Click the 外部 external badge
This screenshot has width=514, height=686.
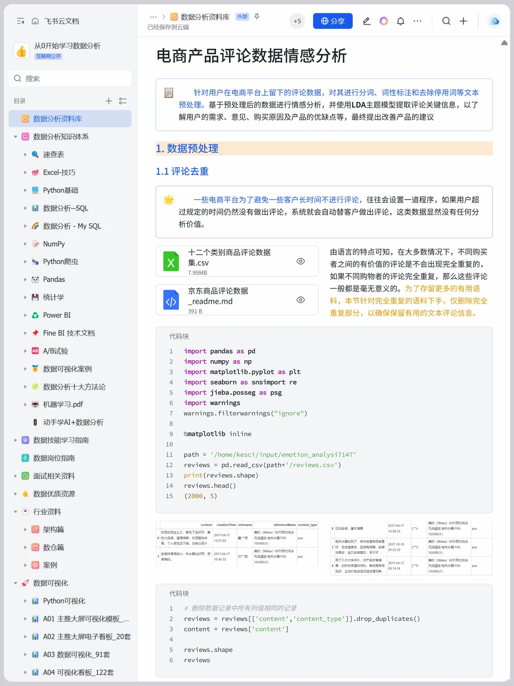point(242,17)
